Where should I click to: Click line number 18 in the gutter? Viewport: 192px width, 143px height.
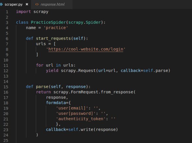[x=6, y=103]
